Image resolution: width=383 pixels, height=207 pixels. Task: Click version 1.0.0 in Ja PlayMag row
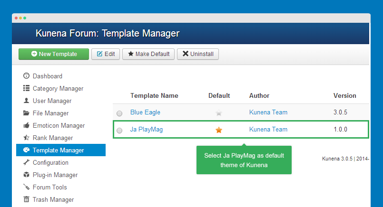(x=340, y=130)
